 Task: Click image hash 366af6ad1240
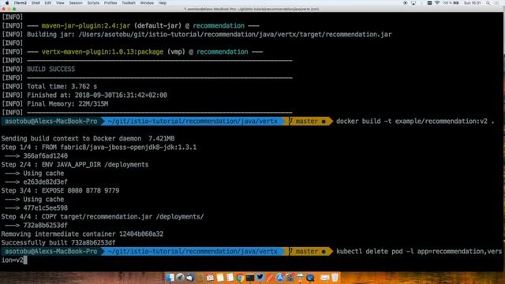click(46, 156)
